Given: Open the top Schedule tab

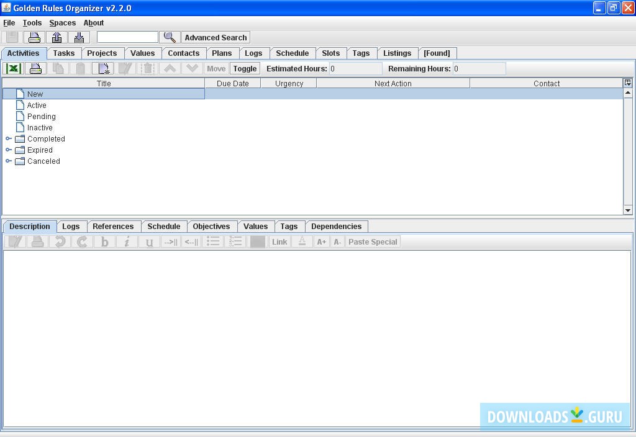Looking at the screenshot, I should point(293,53).
